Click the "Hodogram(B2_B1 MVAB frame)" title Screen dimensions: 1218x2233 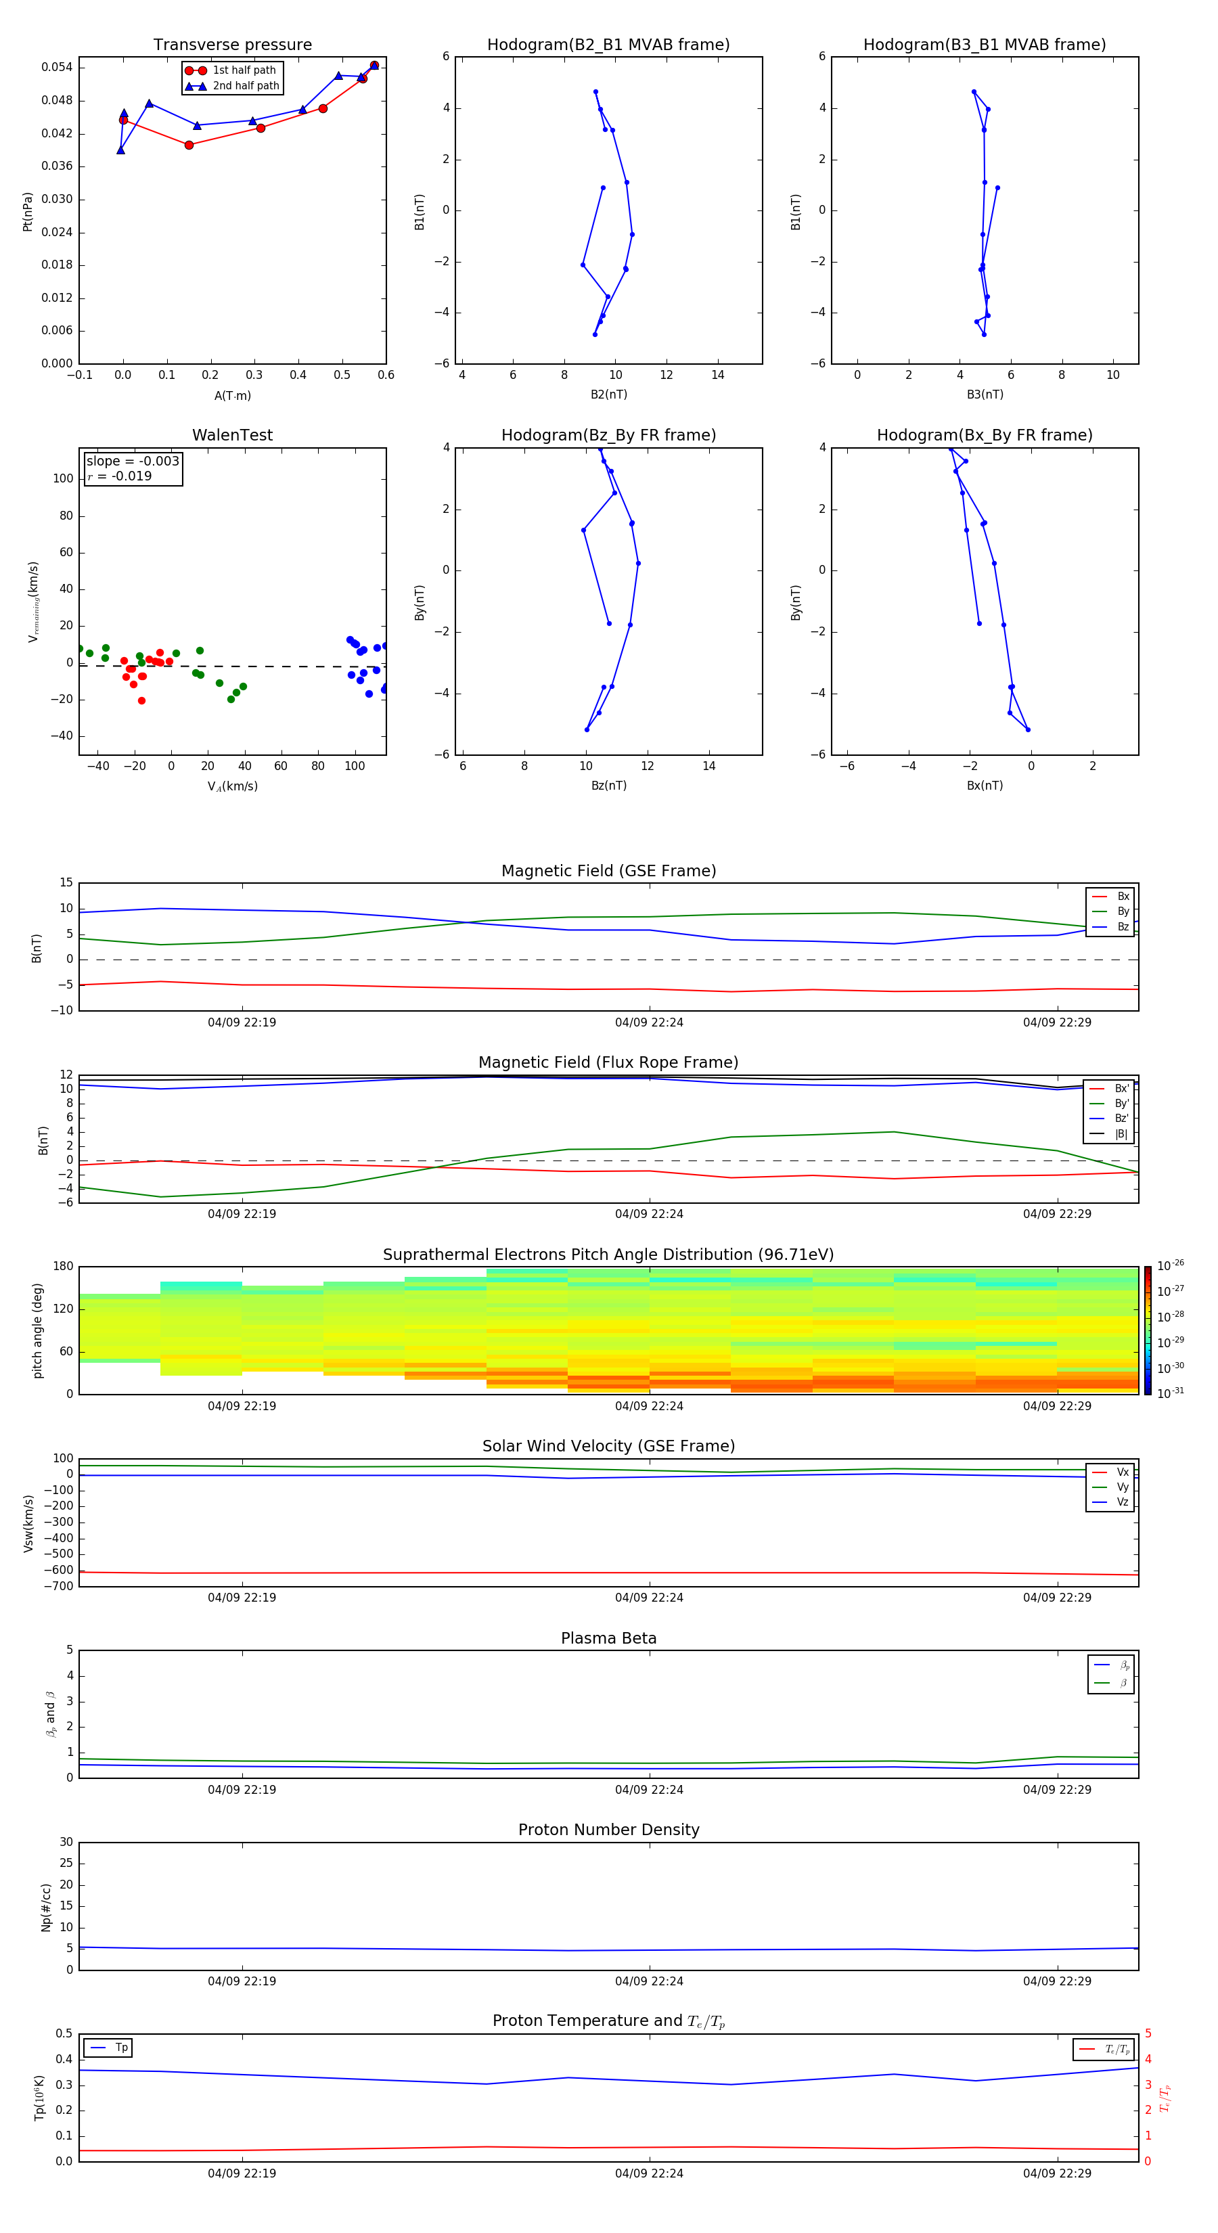coord(608,45)
